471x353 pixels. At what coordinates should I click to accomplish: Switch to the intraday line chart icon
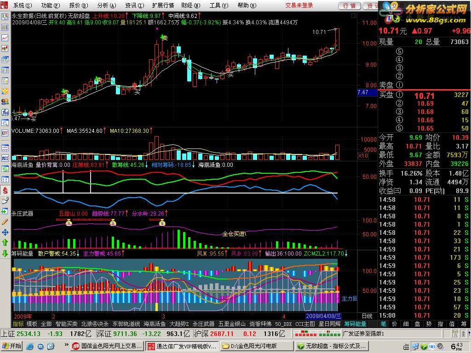click(5, 38)
